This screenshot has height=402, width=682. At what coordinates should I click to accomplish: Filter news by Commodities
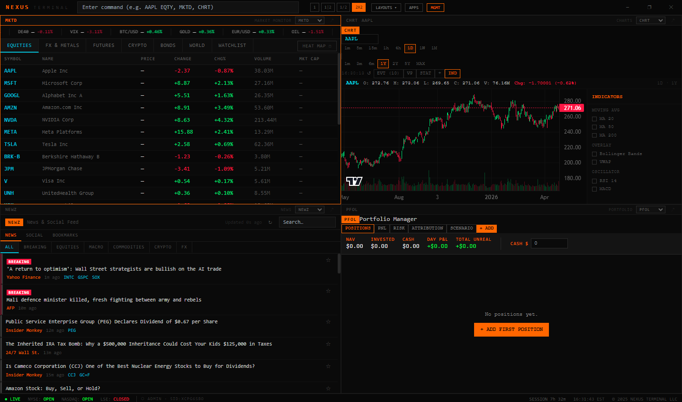click(129, 247)
